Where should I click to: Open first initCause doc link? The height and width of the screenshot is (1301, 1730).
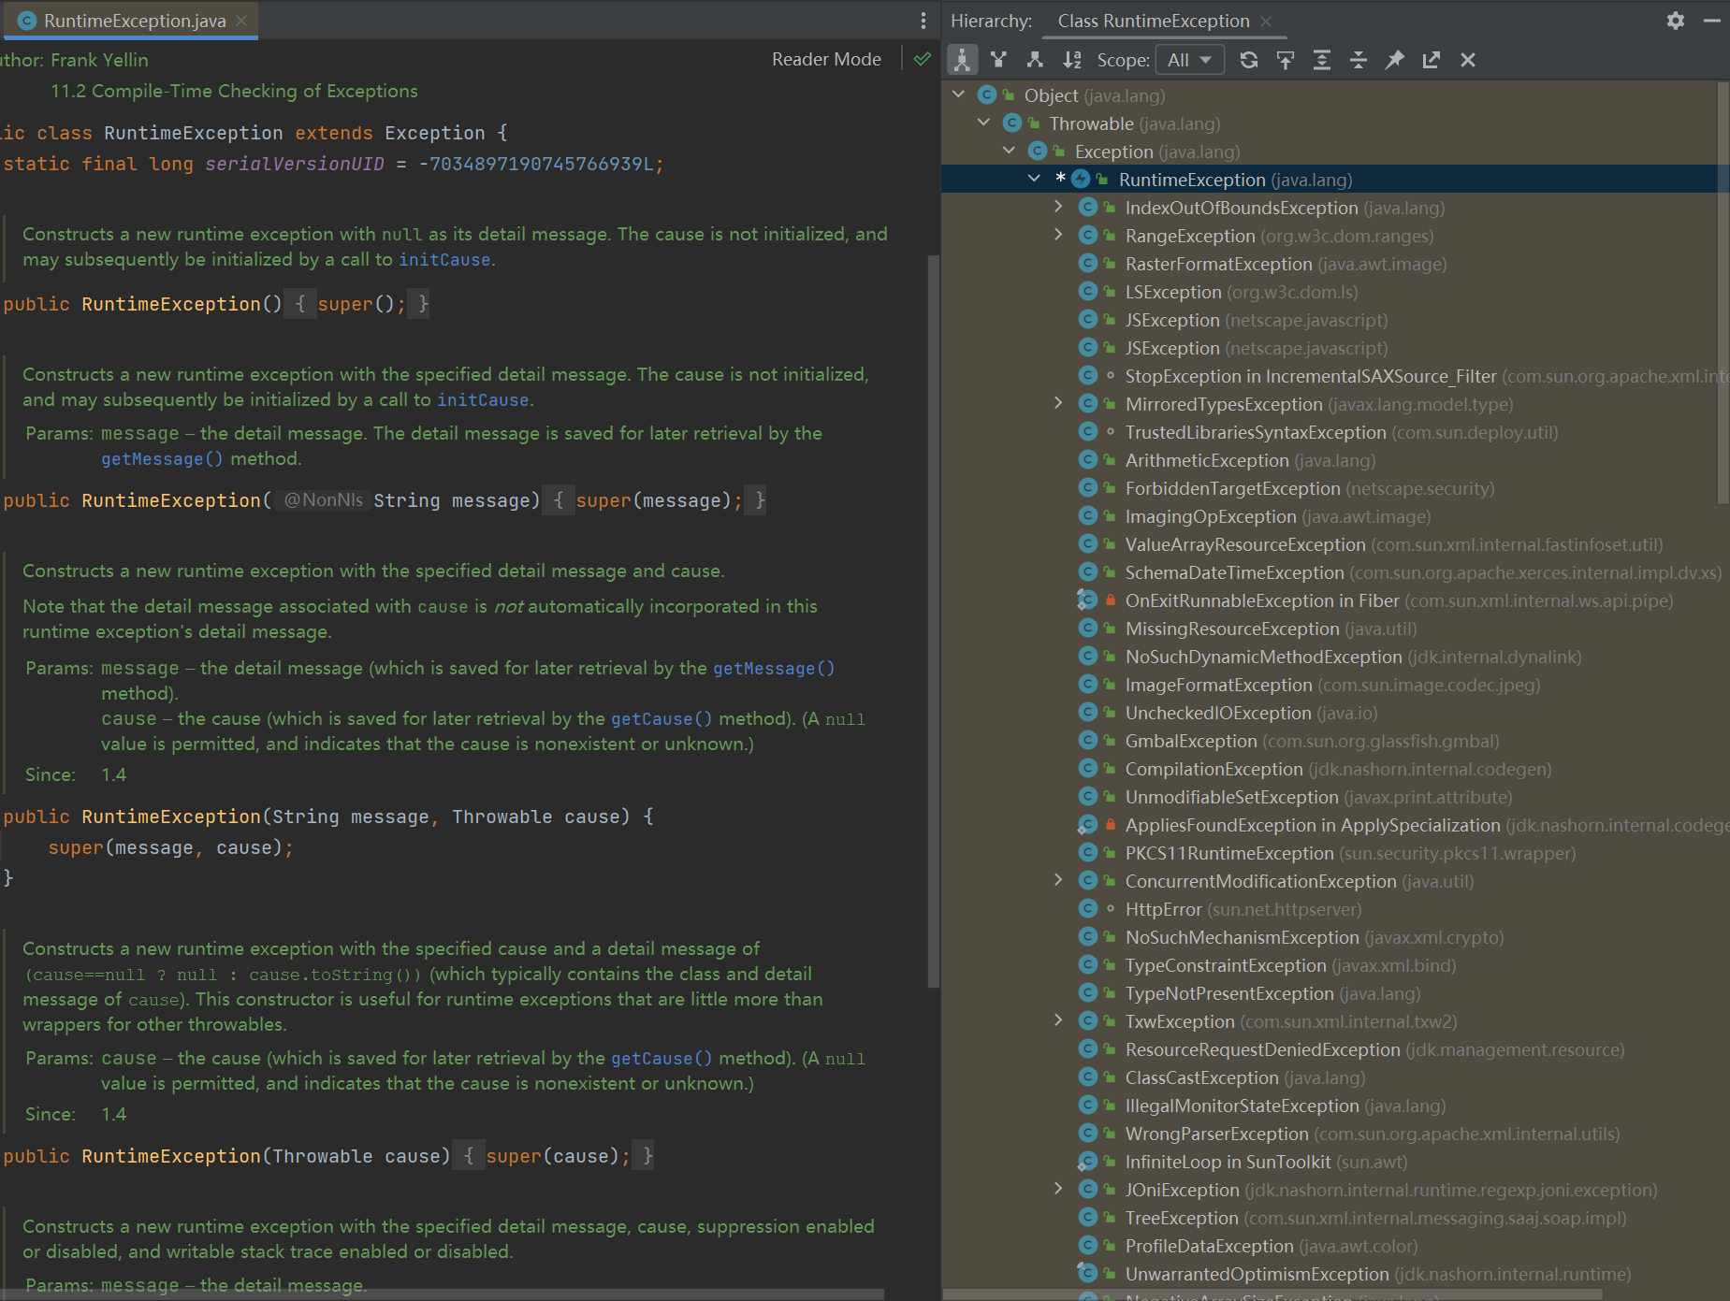[x=444, y=260]
